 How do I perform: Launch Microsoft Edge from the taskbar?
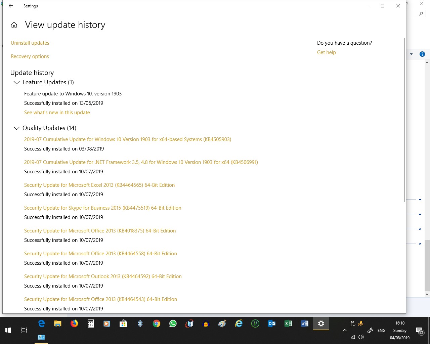[x=41, y=324]
